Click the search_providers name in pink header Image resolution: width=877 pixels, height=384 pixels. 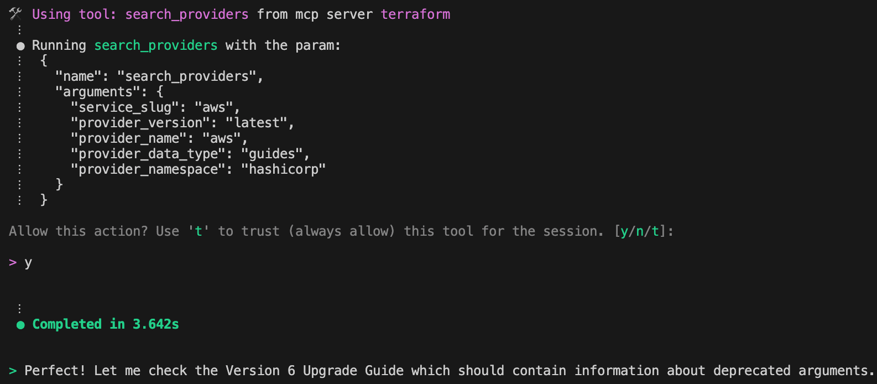(x=187, y=14)
